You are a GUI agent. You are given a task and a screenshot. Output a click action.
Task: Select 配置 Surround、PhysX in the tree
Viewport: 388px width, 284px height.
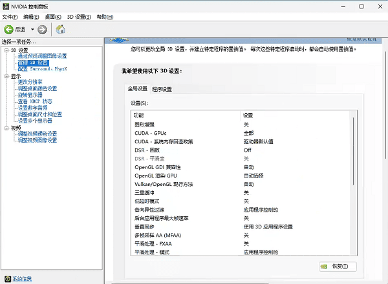point(42,68)
